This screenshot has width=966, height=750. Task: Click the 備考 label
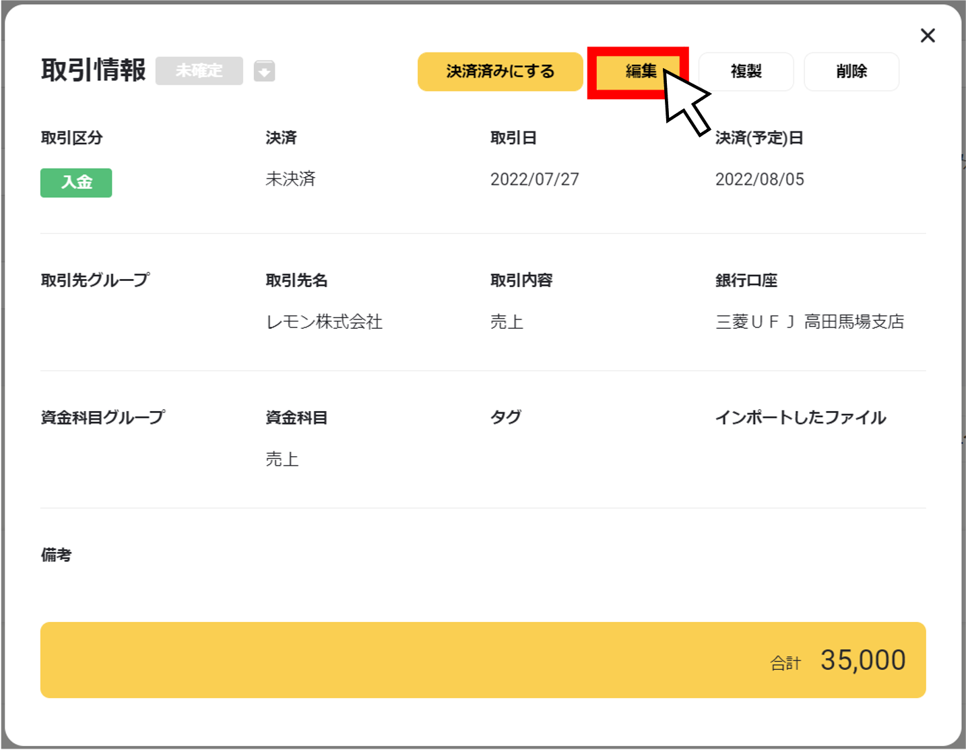56,555
